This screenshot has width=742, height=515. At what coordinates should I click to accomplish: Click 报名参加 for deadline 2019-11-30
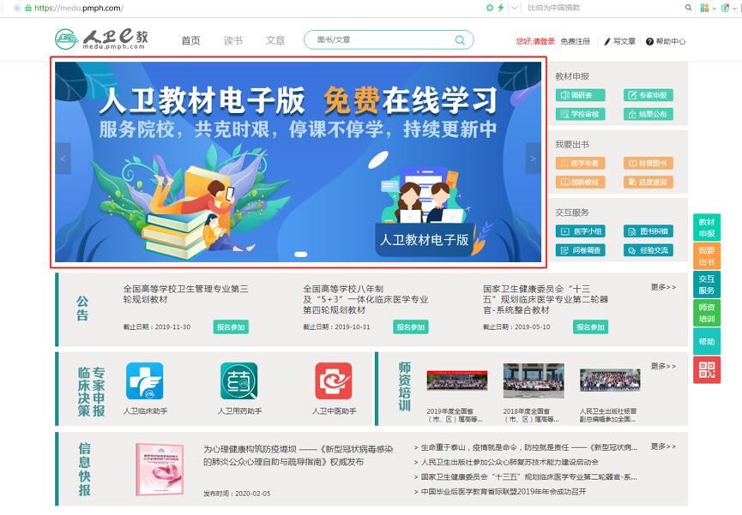tap(231, 327)
